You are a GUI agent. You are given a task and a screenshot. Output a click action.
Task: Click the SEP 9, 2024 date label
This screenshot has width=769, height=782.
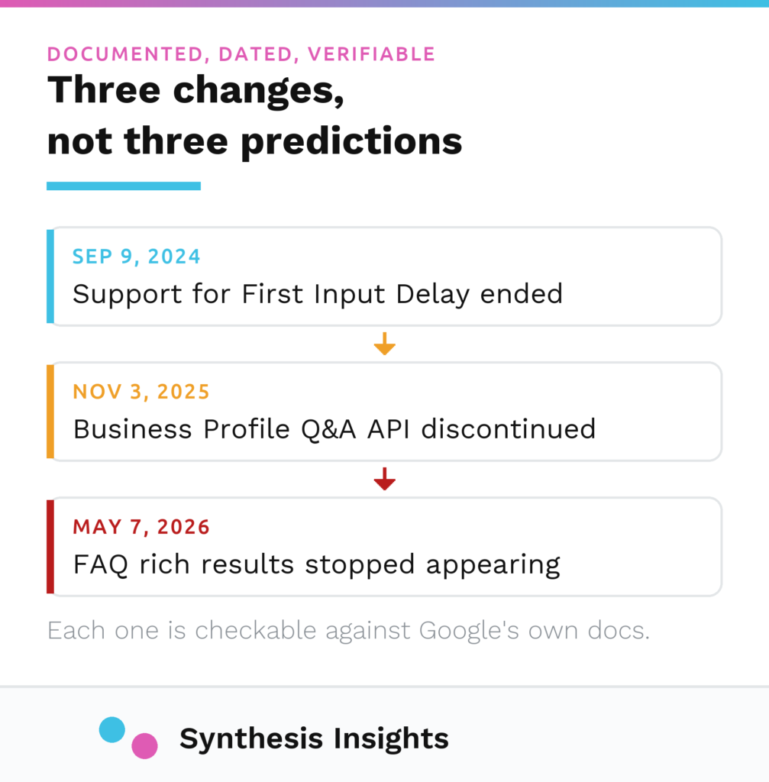tap(136, 257)
